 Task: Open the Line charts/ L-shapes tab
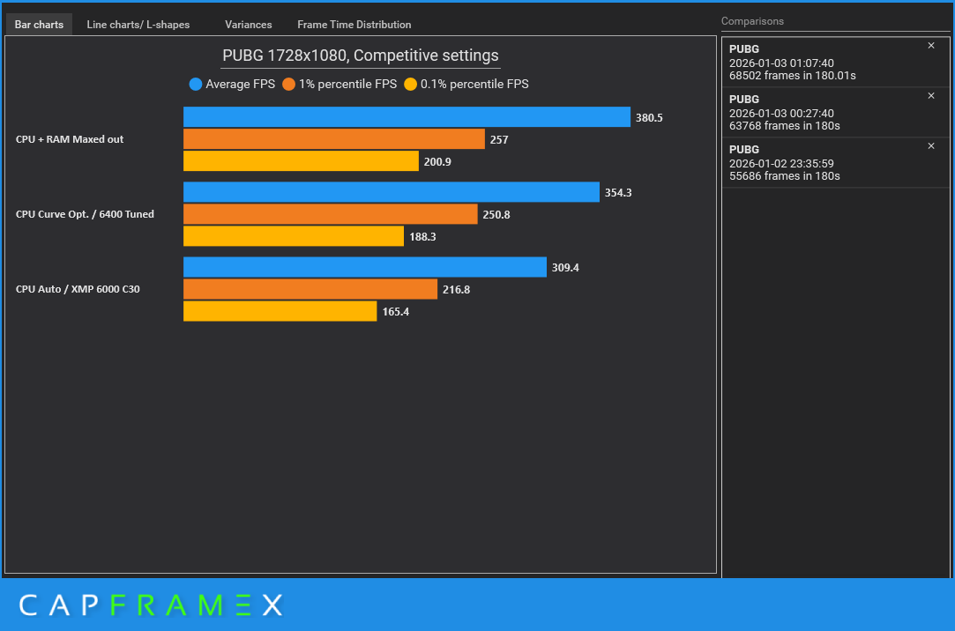tap(138, 25)
